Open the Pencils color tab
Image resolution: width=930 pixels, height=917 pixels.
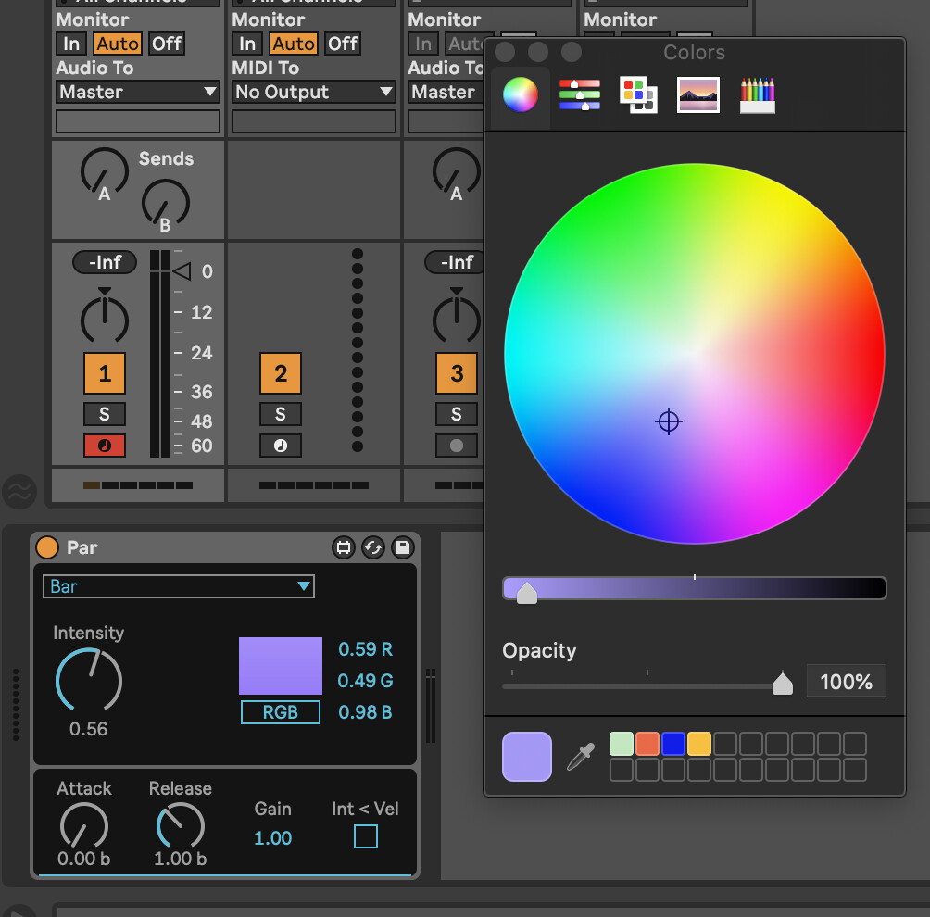pyautogui.click(x=758, y=94)
